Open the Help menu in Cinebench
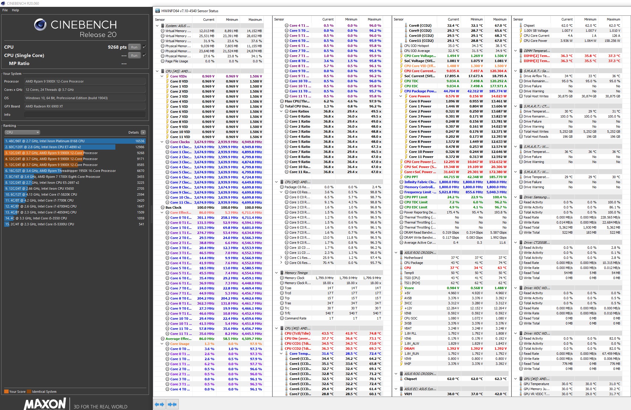The width and height of the screenshot is (631, 410). [15, 10]
